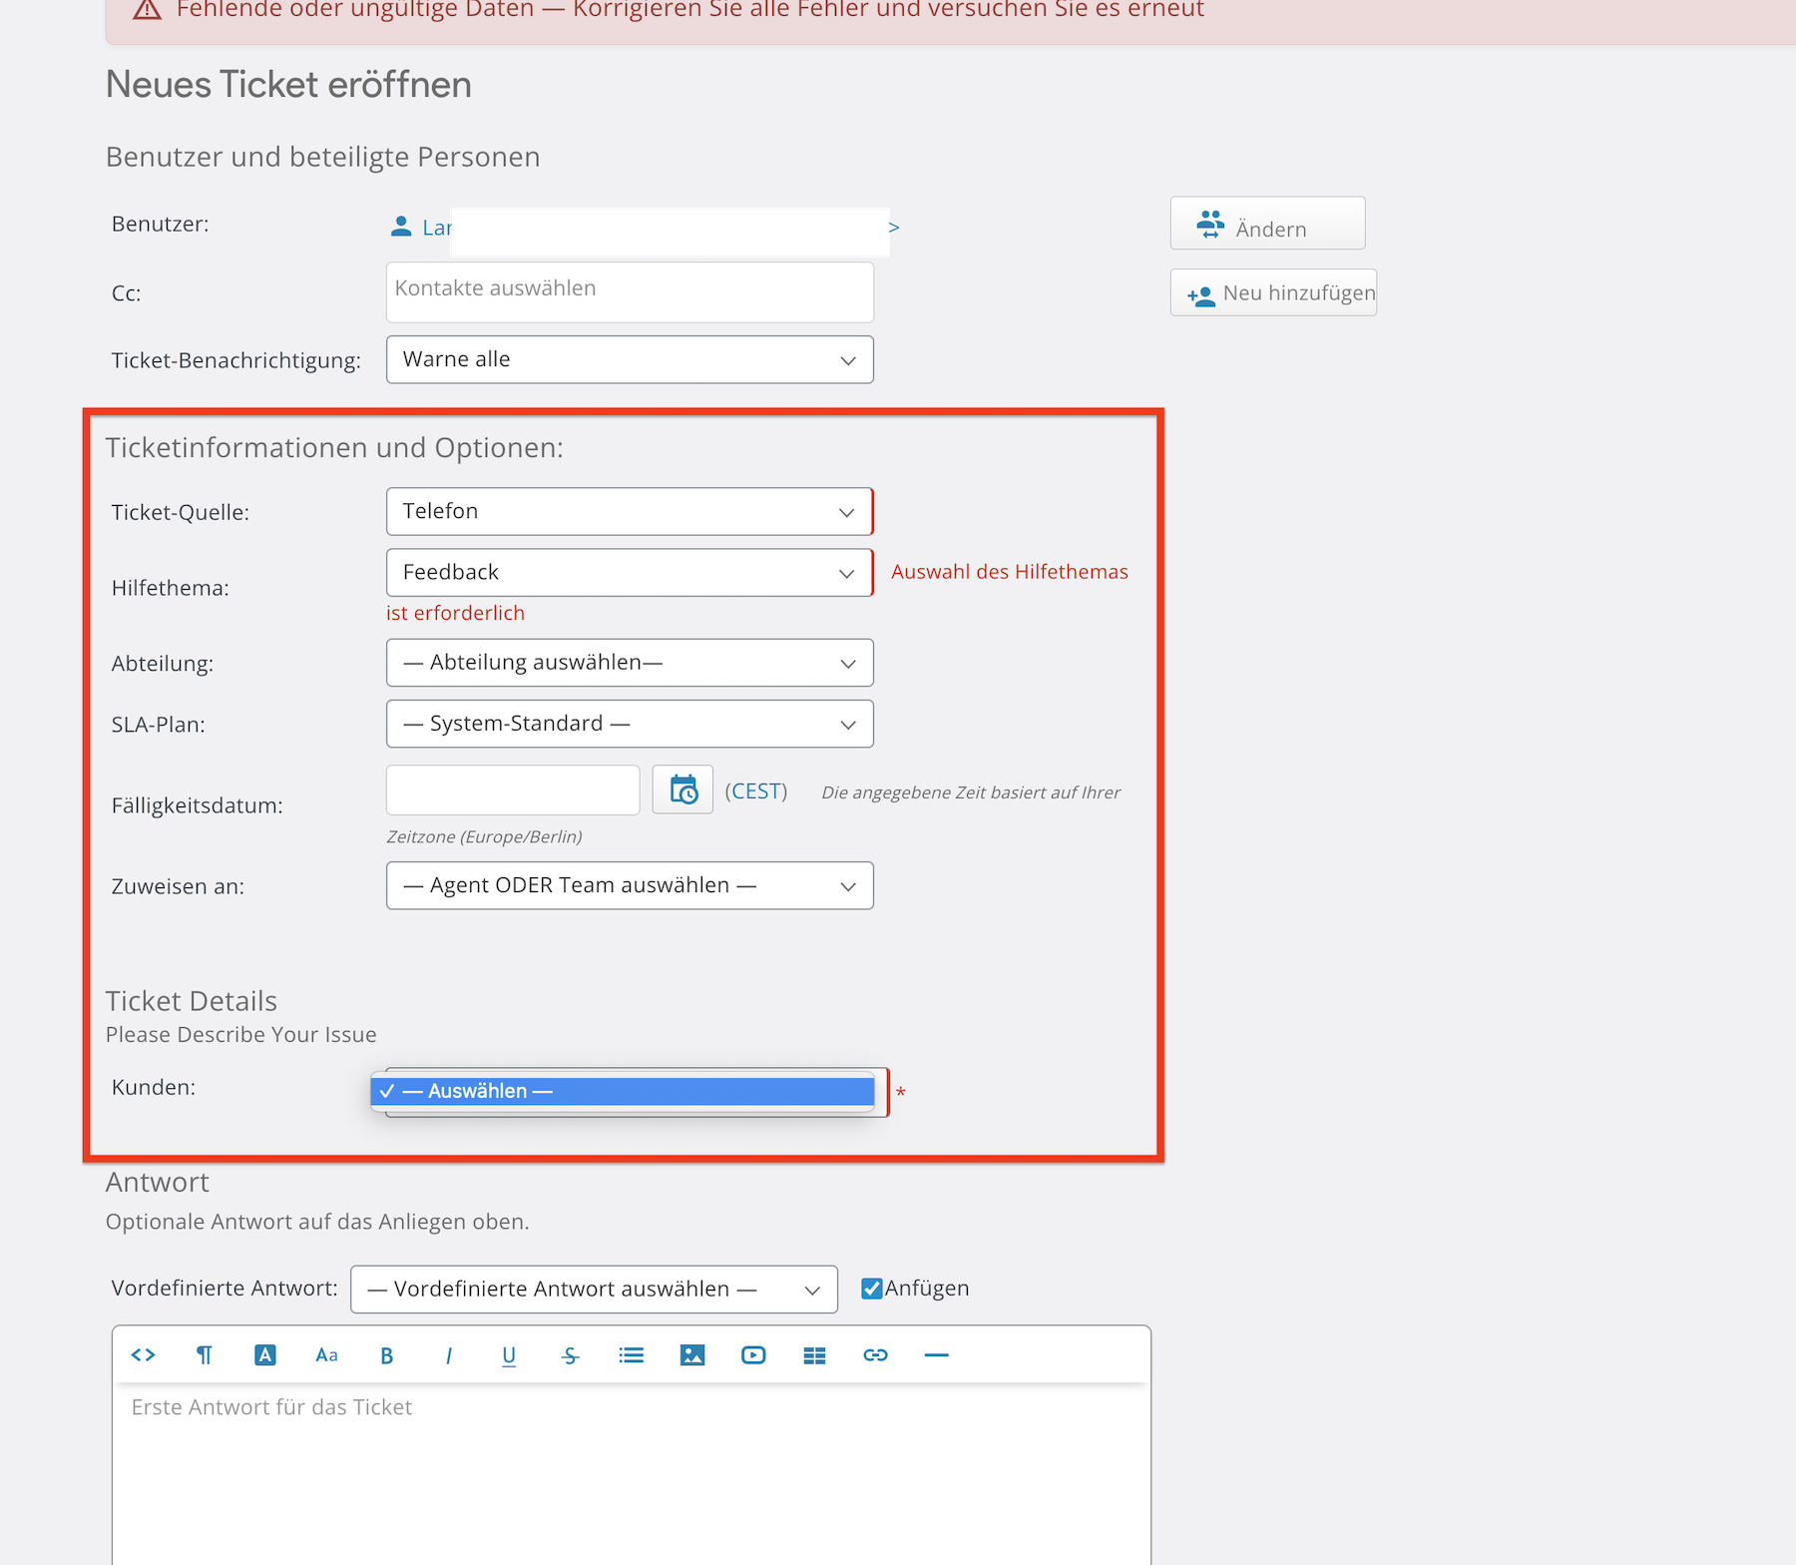Click the user icon next to Benutzer name

click(x=401, y=227)
